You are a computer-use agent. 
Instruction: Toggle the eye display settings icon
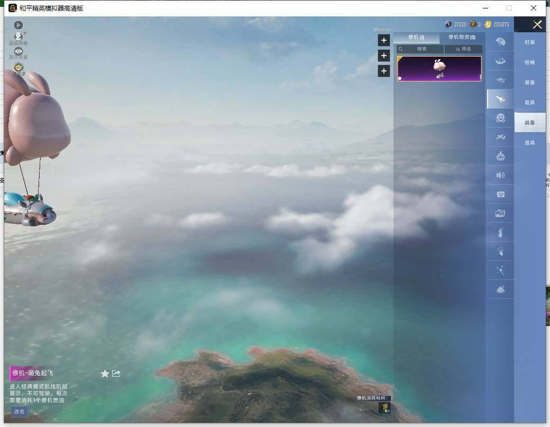18,51
